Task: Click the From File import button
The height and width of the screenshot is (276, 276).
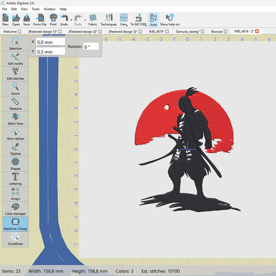Action: coord(39,19)
